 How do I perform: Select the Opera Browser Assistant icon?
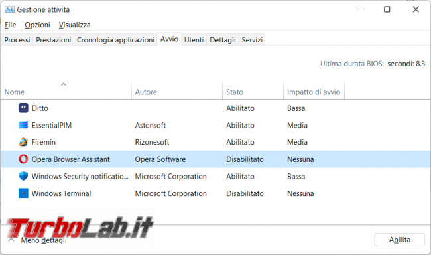pyautogui.click(x=23, y=159)
